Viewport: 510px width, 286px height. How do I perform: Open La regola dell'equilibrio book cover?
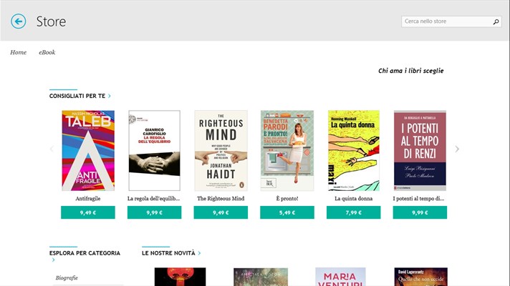(154, 150)
